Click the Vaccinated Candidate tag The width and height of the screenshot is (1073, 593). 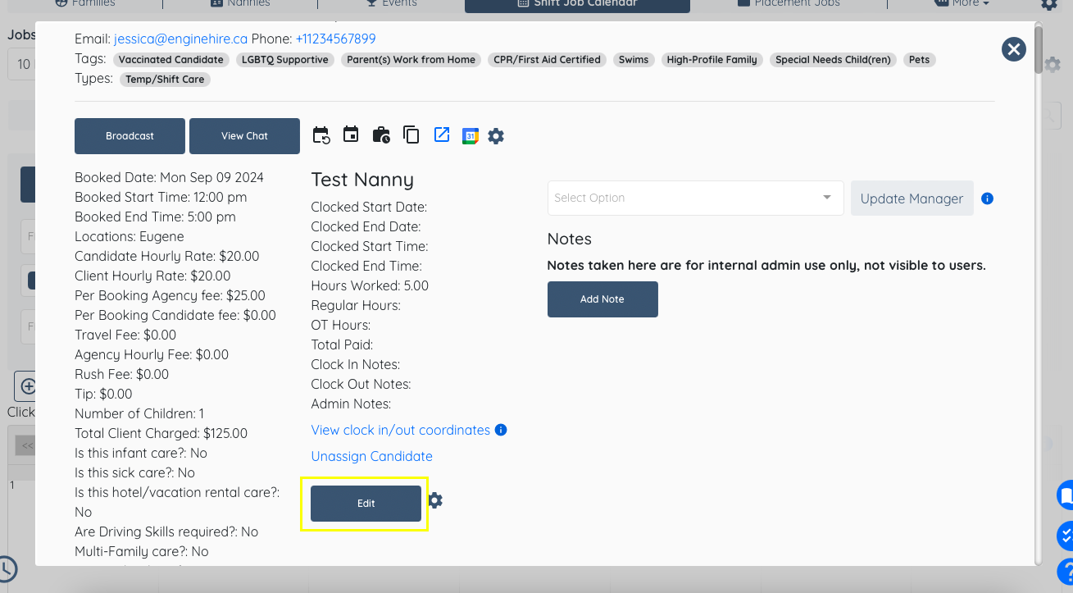[170, 60]
